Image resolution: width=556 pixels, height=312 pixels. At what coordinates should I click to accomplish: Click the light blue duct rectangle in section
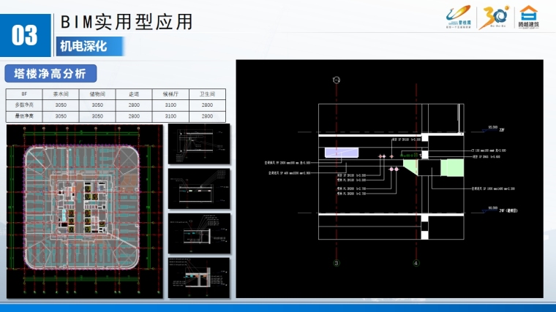pyautogui.click(x=341, y=153)
